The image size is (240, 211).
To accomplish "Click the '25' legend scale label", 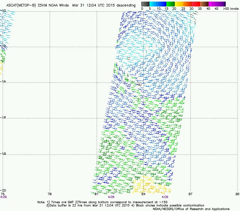I will click(x=183, y=9).
